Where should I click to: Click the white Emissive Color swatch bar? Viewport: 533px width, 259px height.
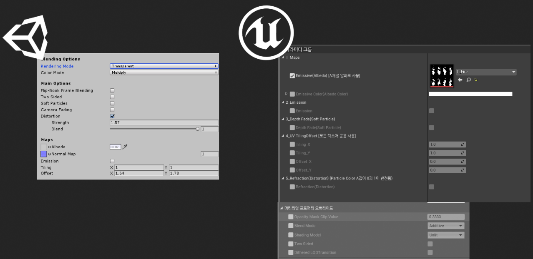point(470,94)
